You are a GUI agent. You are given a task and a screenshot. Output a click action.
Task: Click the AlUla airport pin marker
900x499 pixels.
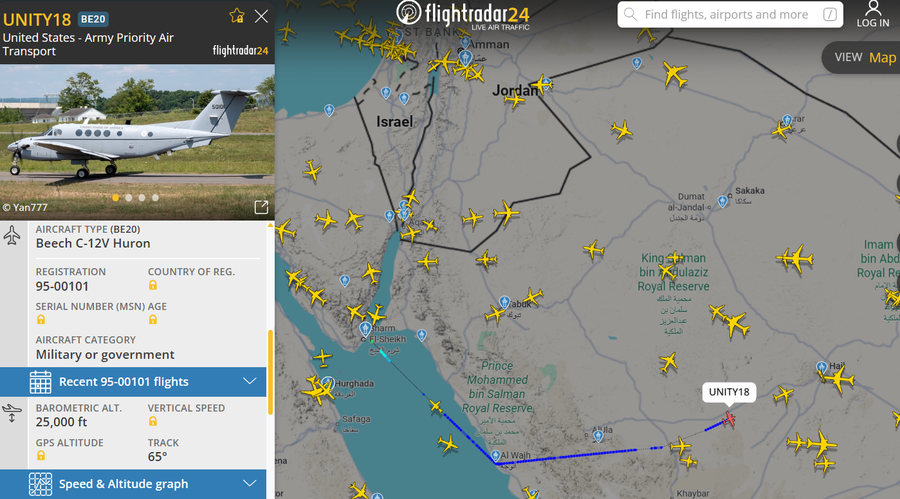[x=599, y=436]
